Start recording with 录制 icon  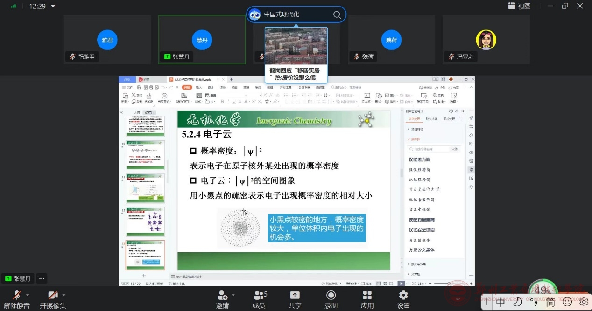click(x=331, y=295)
